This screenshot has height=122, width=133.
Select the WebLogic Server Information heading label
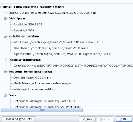coord(30,72)
